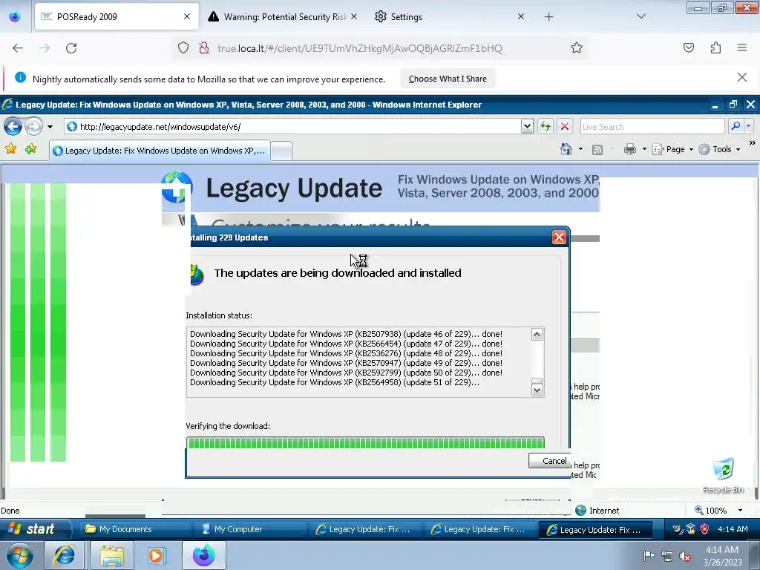Open the IE Tools menu

coord(719,149)
